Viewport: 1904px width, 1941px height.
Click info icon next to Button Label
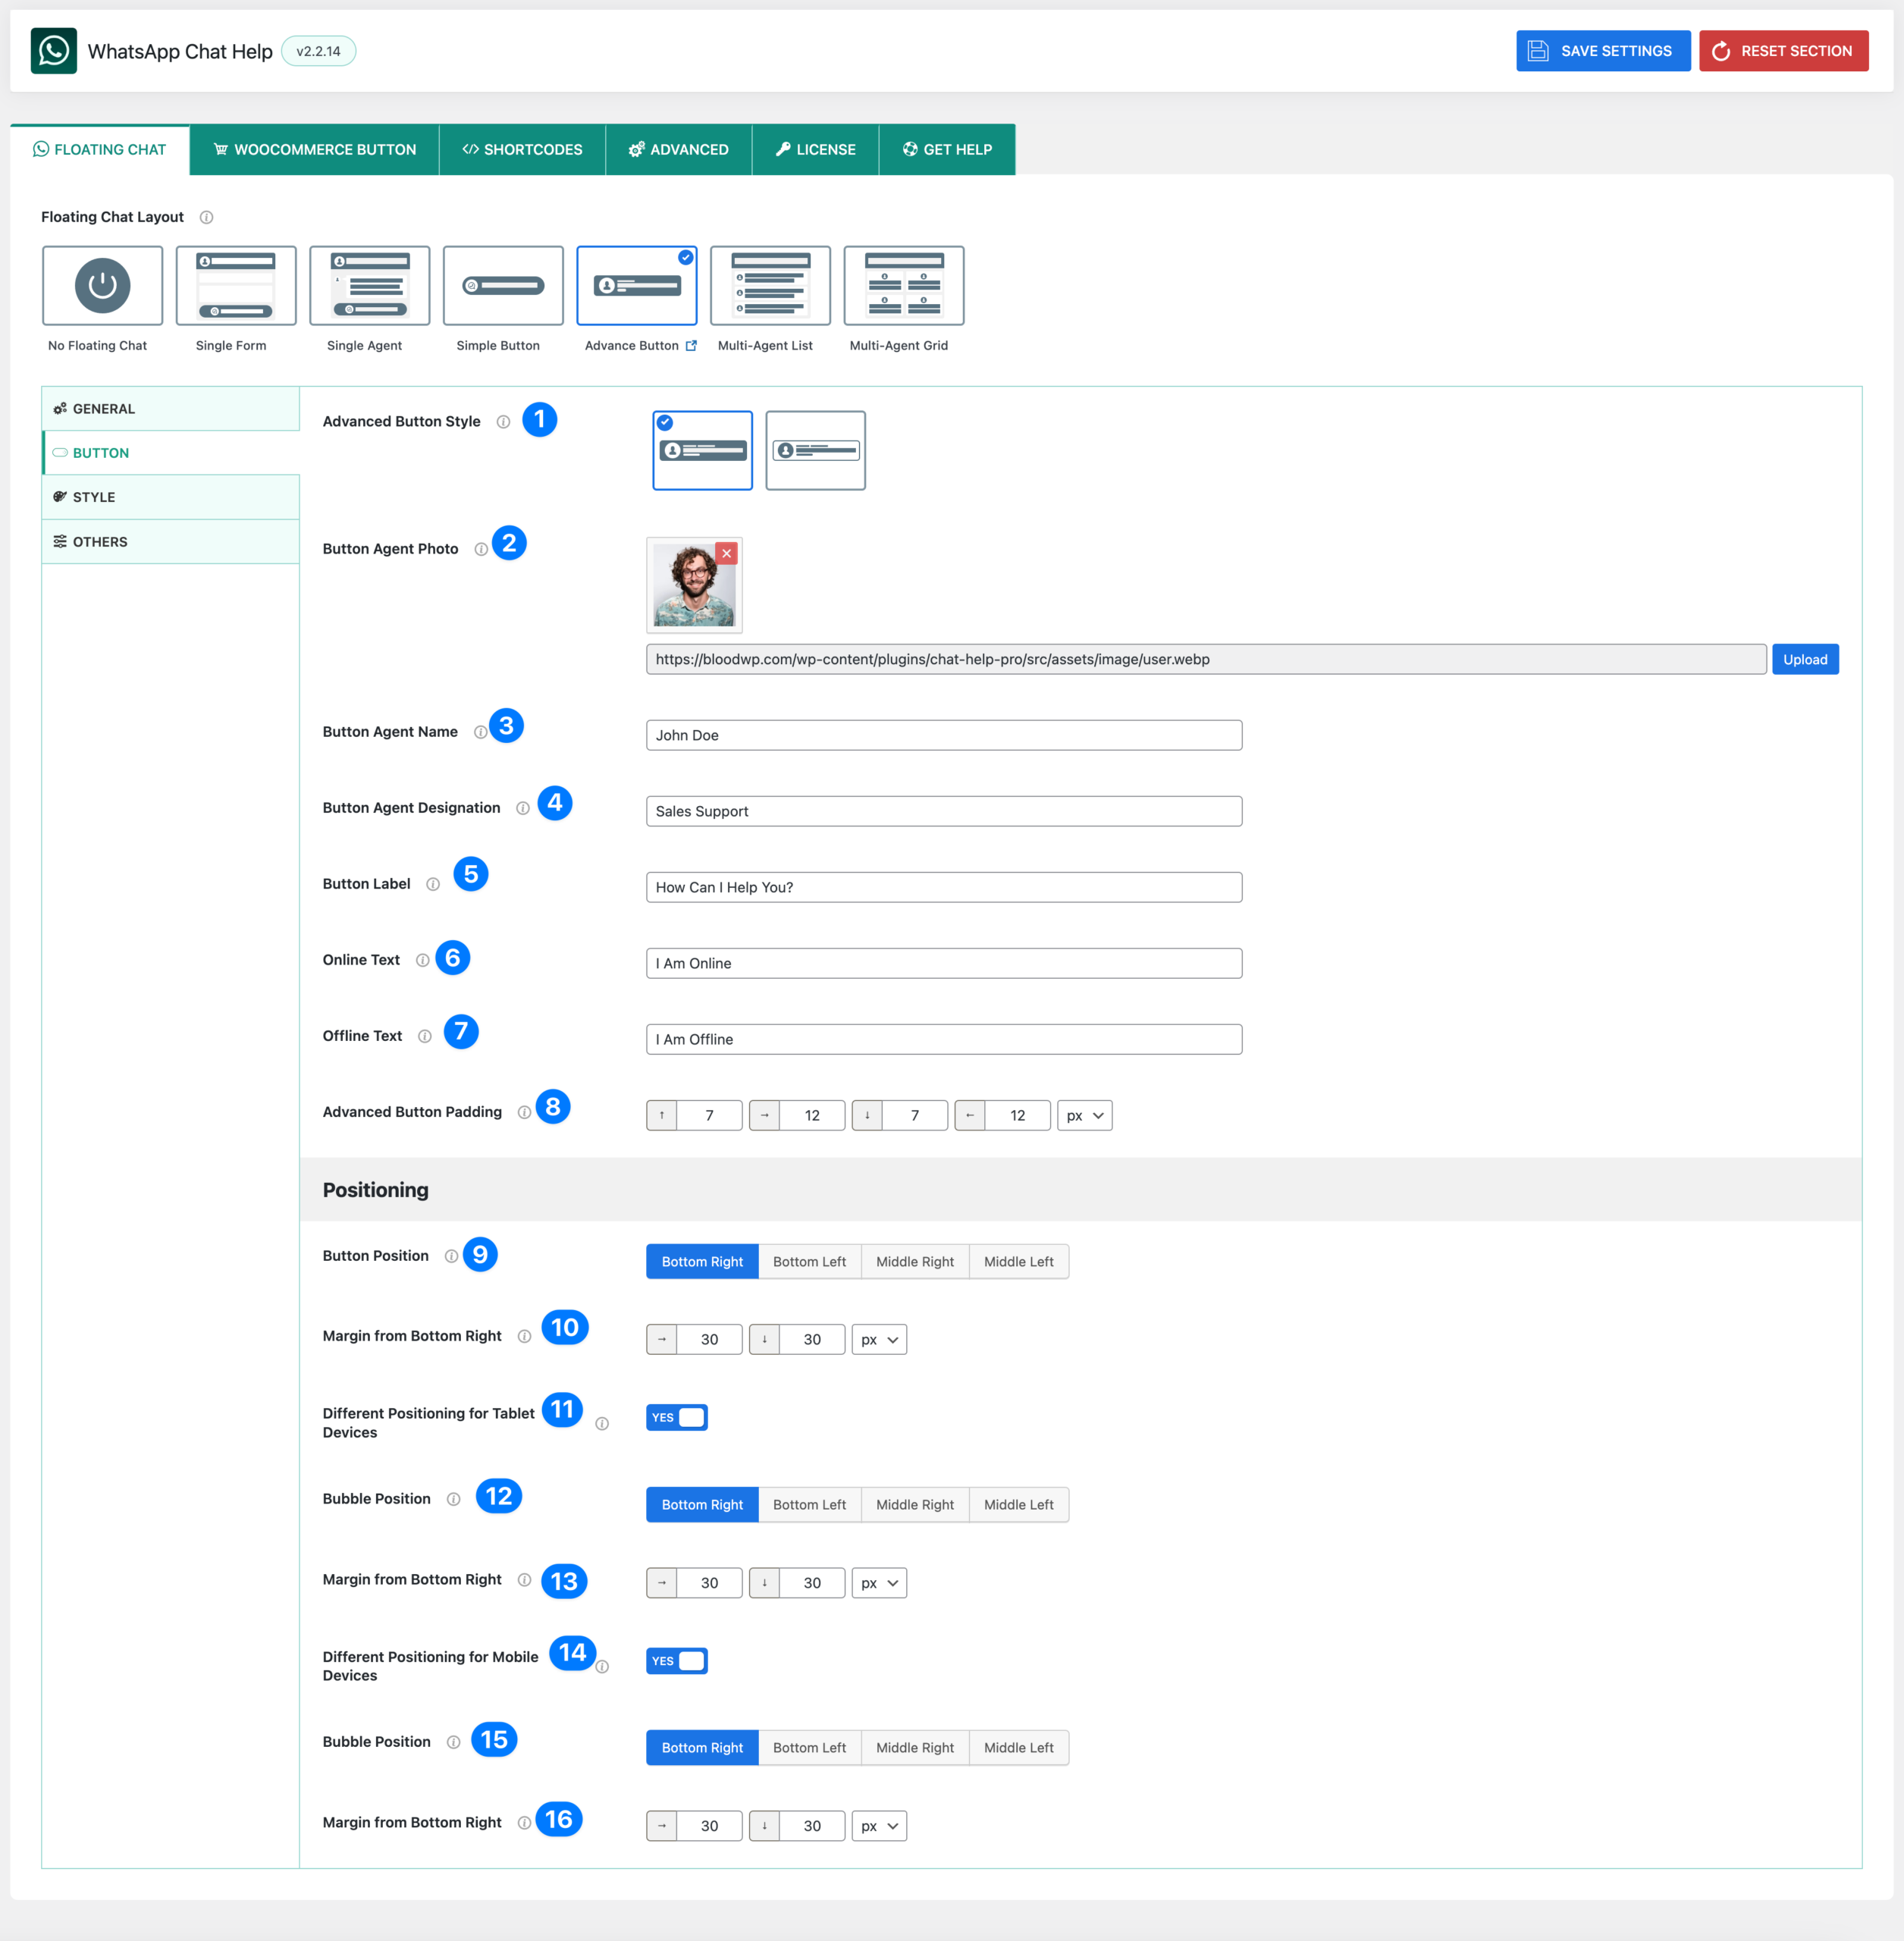(433, 884)
